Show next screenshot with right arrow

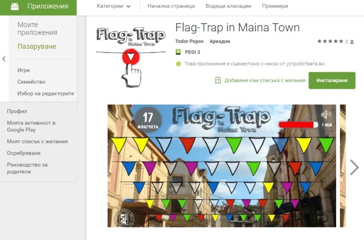[x=354, y=167]
